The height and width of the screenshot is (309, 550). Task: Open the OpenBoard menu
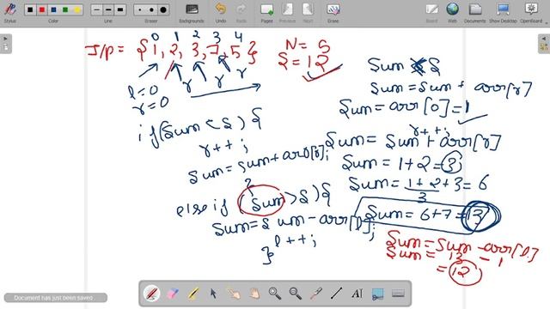[x=531, y=13]
